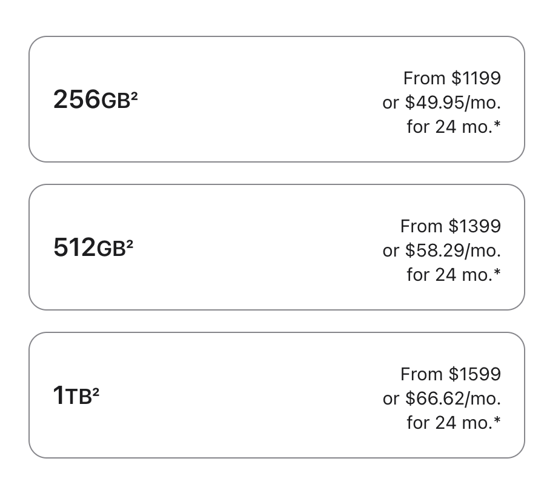Click the From $1399 price text

pos(451,226)
